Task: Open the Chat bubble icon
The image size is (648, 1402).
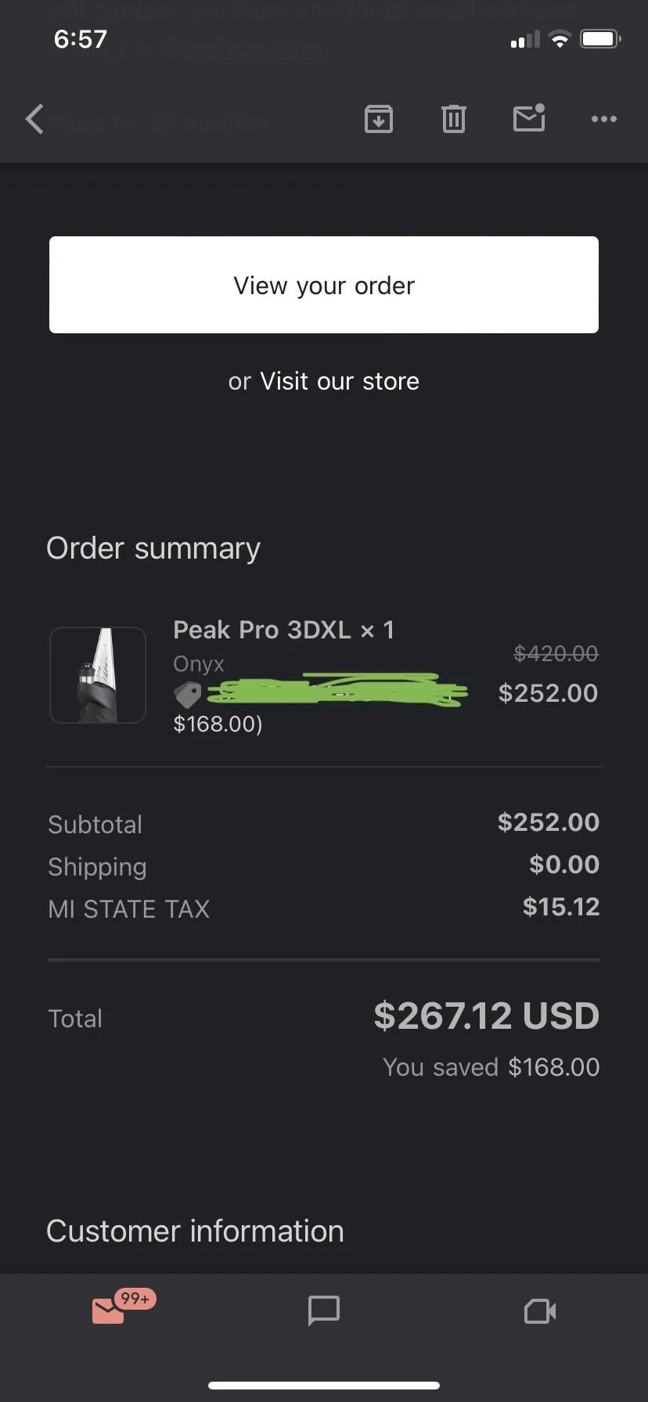Action: point(323,1311)
